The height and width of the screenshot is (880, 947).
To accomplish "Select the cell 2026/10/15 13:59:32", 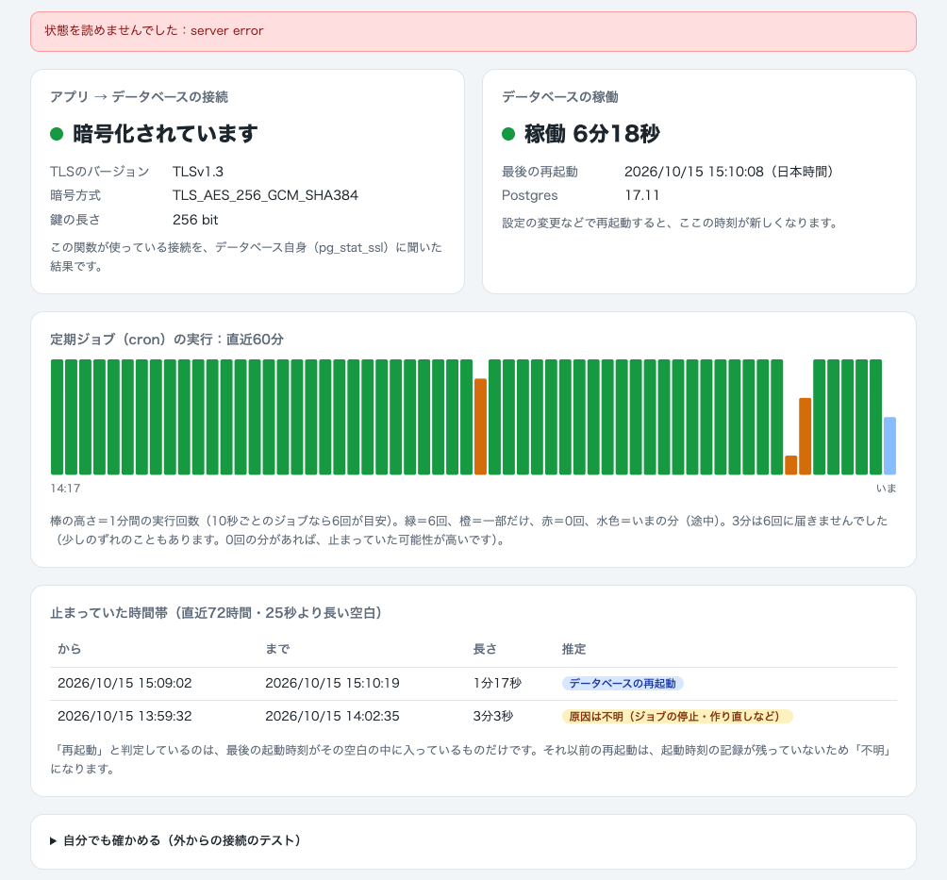I will point(125,716).
